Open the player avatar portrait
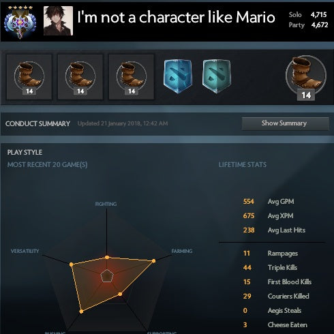Viewport: 334px width, 334px height. [x=58, y=20]
